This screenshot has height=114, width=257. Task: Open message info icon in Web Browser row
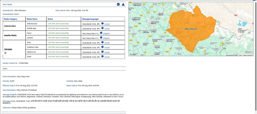pos(102,24)
